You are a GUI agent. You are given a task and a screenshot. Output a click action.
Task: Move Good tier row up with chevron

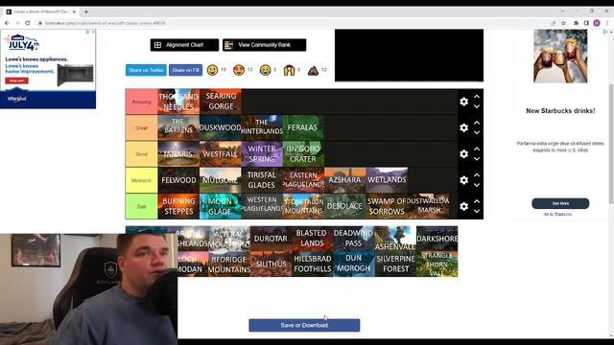[x=477, y=149]
